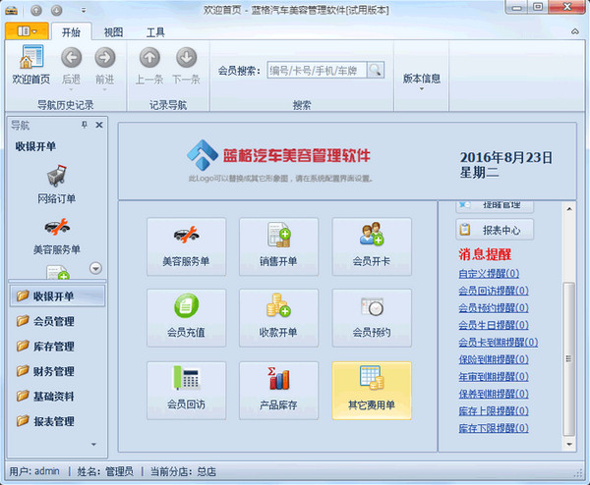The width and height of the screenshot is (590, 485).
Task: Open the 版本信息 dropdown
Action: [422, 81]
